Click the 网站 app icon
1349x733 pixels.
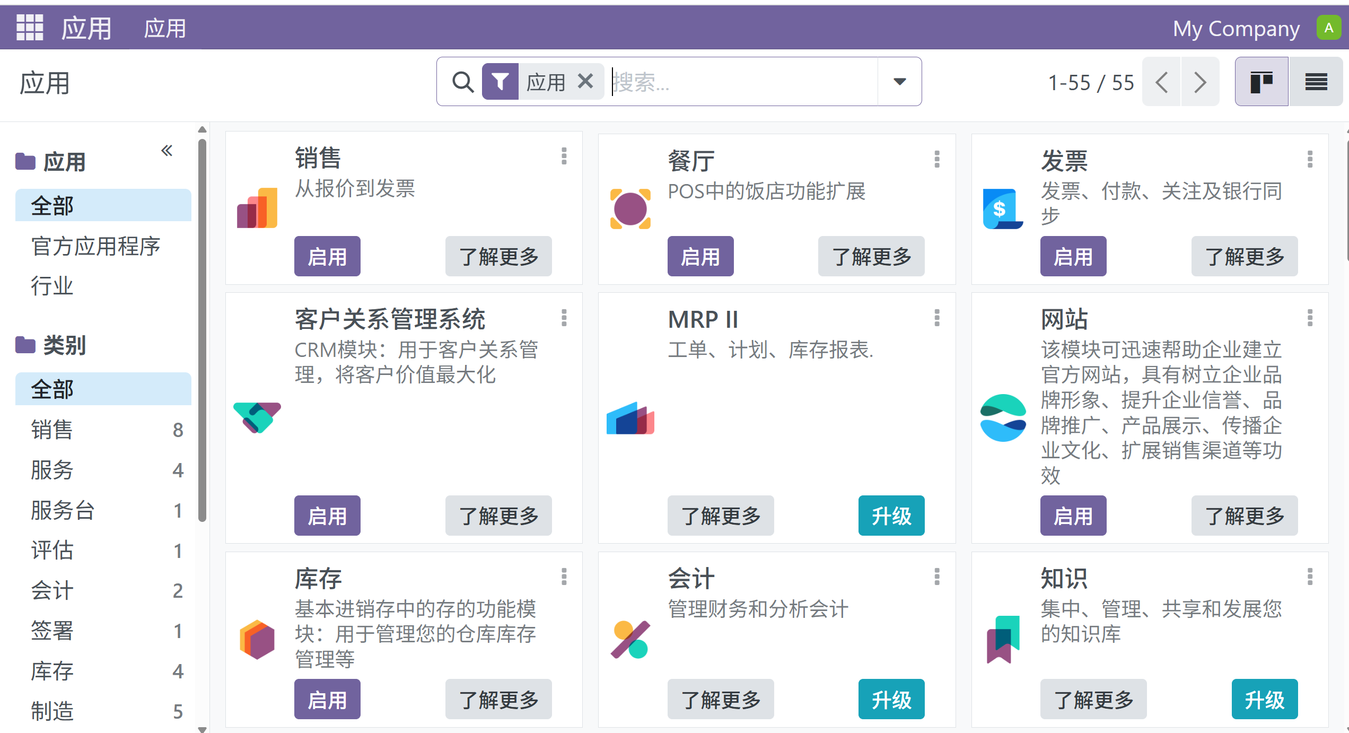(1004, 416)
